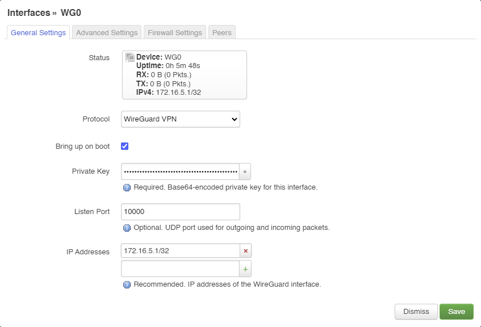481x327 pixels.
Task: Click green plus to add IP address
Action: (245, 269)
